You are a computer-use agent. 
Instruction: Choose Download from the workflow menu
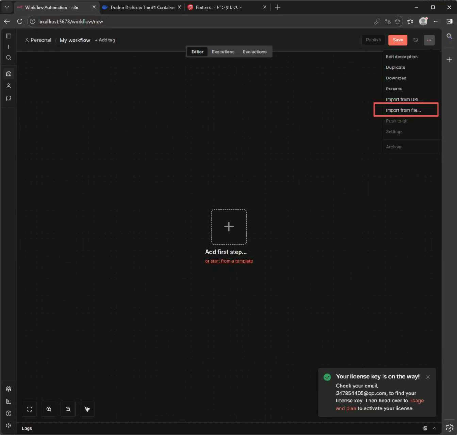[396, 78]
